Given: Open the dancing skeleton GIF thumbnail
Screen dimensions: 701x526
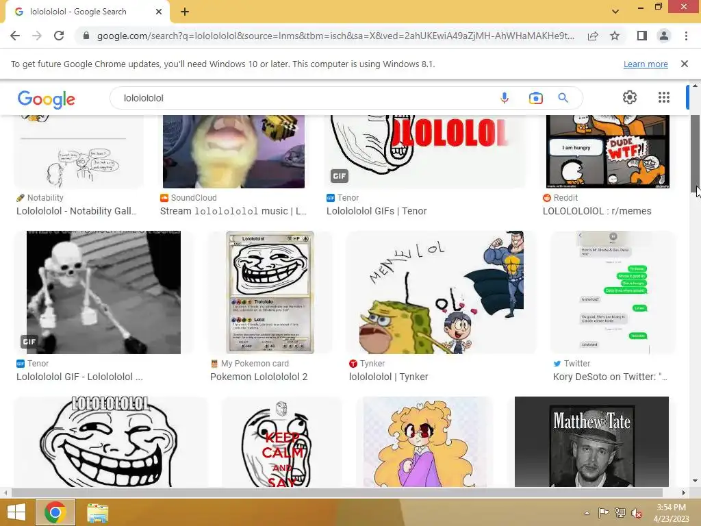Looking at the screenshot, I should tap(104, 292).
